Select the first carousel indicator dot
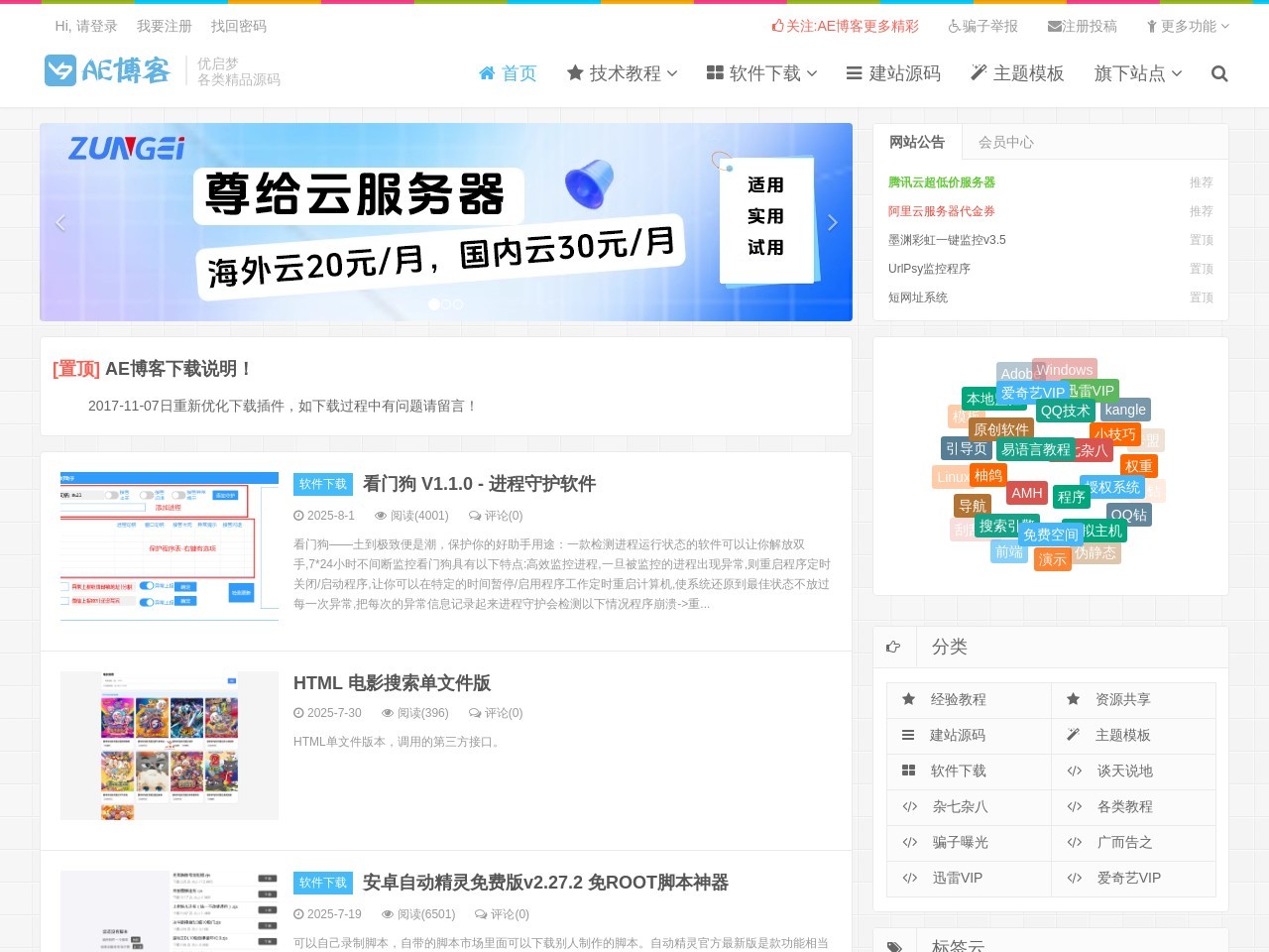The width and height of the screenshot is (1269, 952). [433, 304]
